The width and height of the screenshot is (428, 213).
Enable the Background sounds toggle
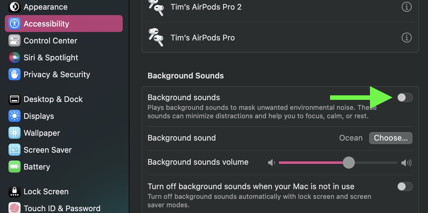405,97
